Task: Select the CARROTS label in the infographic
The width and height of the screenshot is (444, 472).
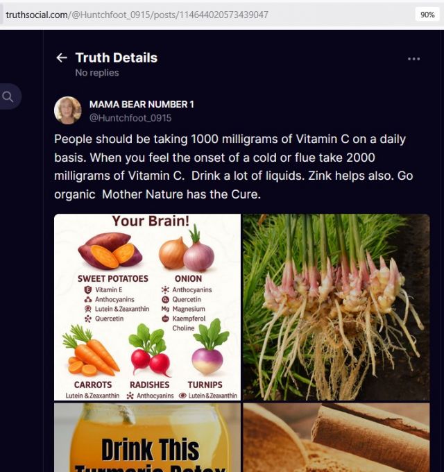Action: 93,385
